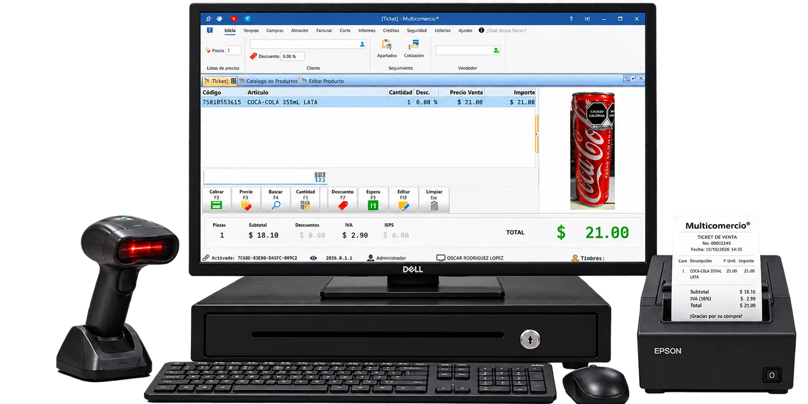Open the Ventas menu
Screen dimensions: 808x404
pos(251,31)
